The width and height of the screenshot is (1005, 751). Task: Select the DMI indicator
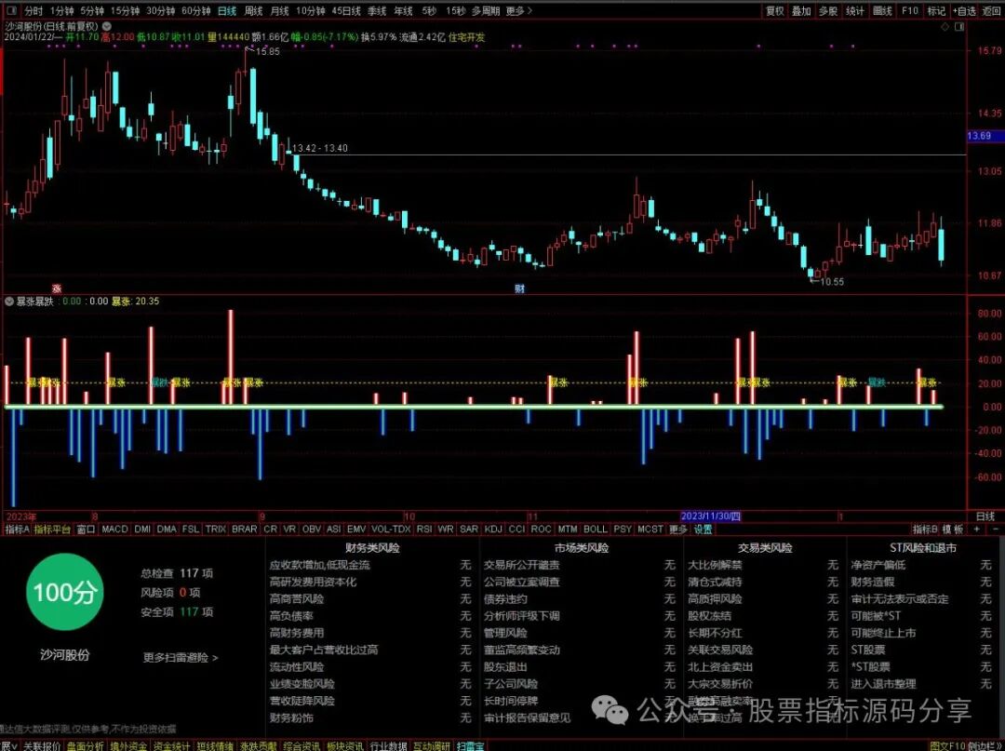(142, 530)
